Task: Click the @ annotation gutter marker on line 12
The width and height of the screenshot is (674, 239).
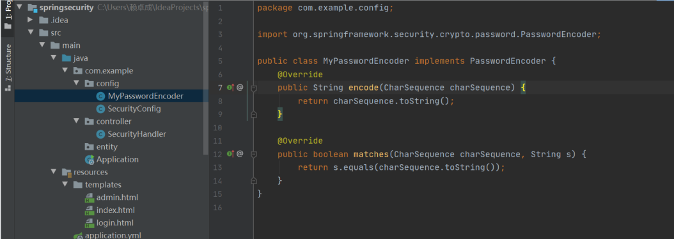Action: [x=240, y=153]
